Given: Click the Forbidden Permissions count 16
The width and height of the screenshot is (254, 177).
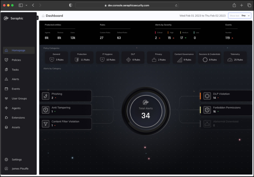Looking at the screenshot, I should (x=215, y=112).
